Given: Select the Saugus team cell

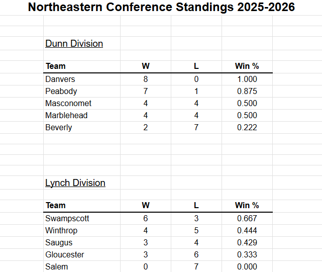Looking at the screenshot, I should [59, 243].
